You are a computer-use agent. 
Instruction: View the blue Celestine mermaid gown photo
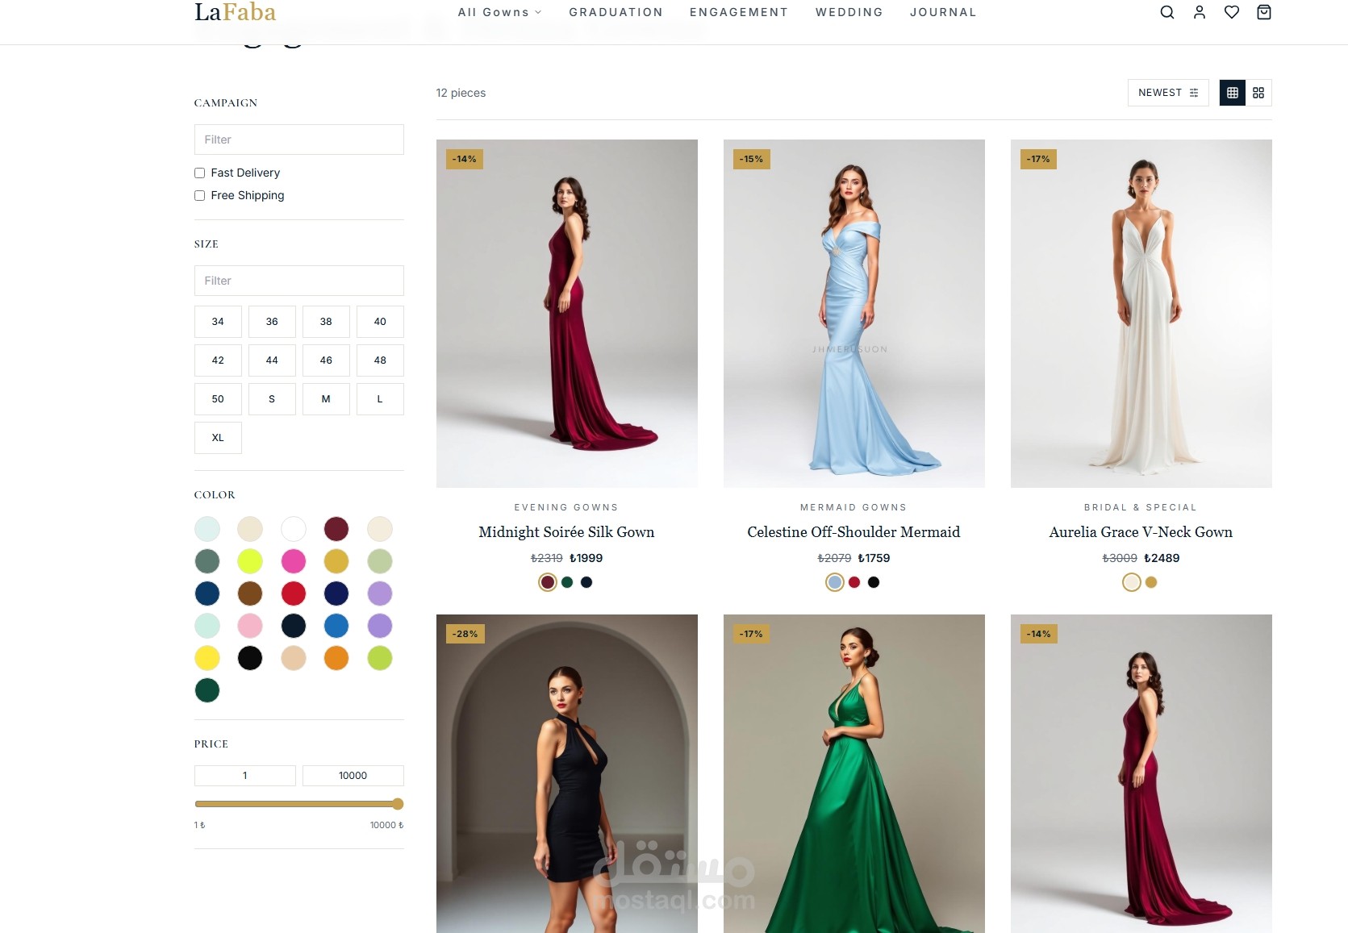(x=854, y=314)
